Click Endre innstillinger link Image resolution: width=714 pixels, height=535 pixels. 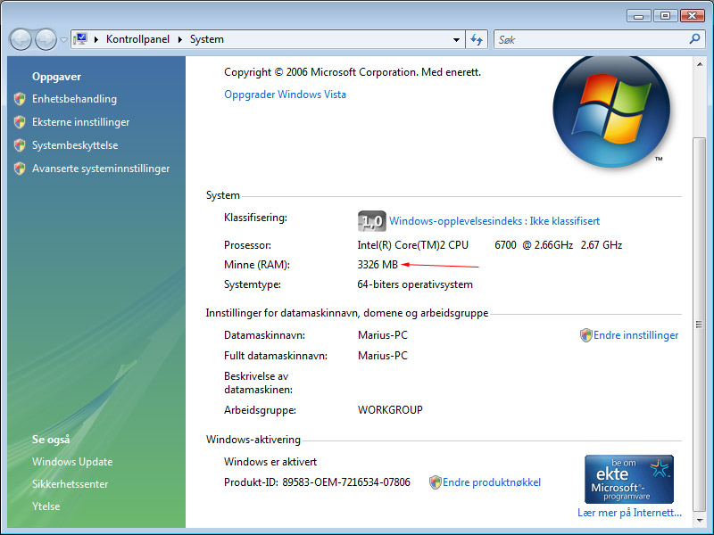(x=635, y=335)
